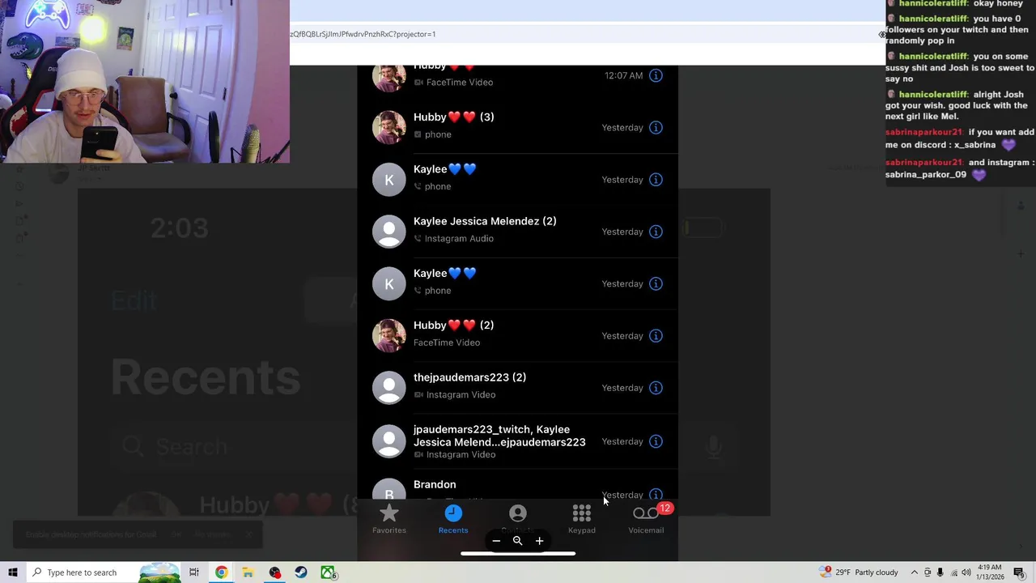Tap Hubby (3) avatar photo
This screenshot has height=583, width=1036.
(388, 127)
